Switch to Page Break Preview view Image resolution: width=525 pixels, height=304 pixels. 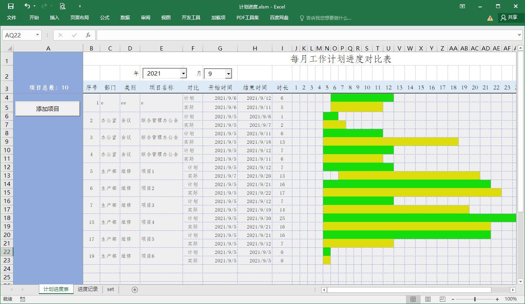pyautogui.click(x=441, y=299)
